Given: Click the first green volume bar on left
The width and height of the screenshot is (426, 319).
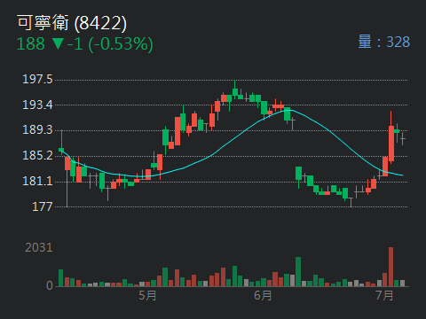Looking at the screenshot, I should [60, 278].
